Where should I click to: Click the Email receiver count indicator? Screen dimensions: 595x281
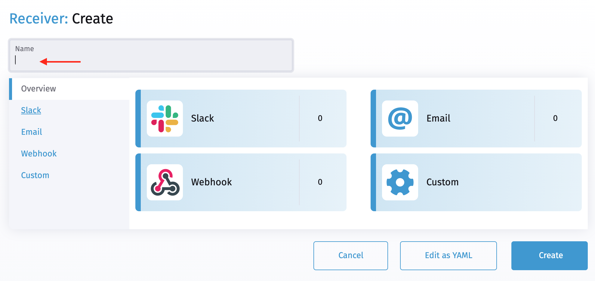pyautogui.click(x=556, y=119)
